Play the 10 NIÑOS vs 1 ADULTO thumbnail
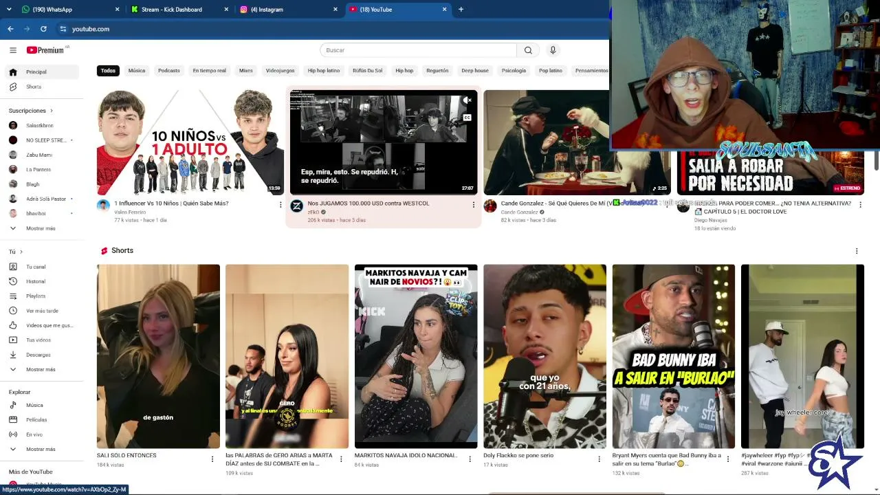 coord(190,142)
